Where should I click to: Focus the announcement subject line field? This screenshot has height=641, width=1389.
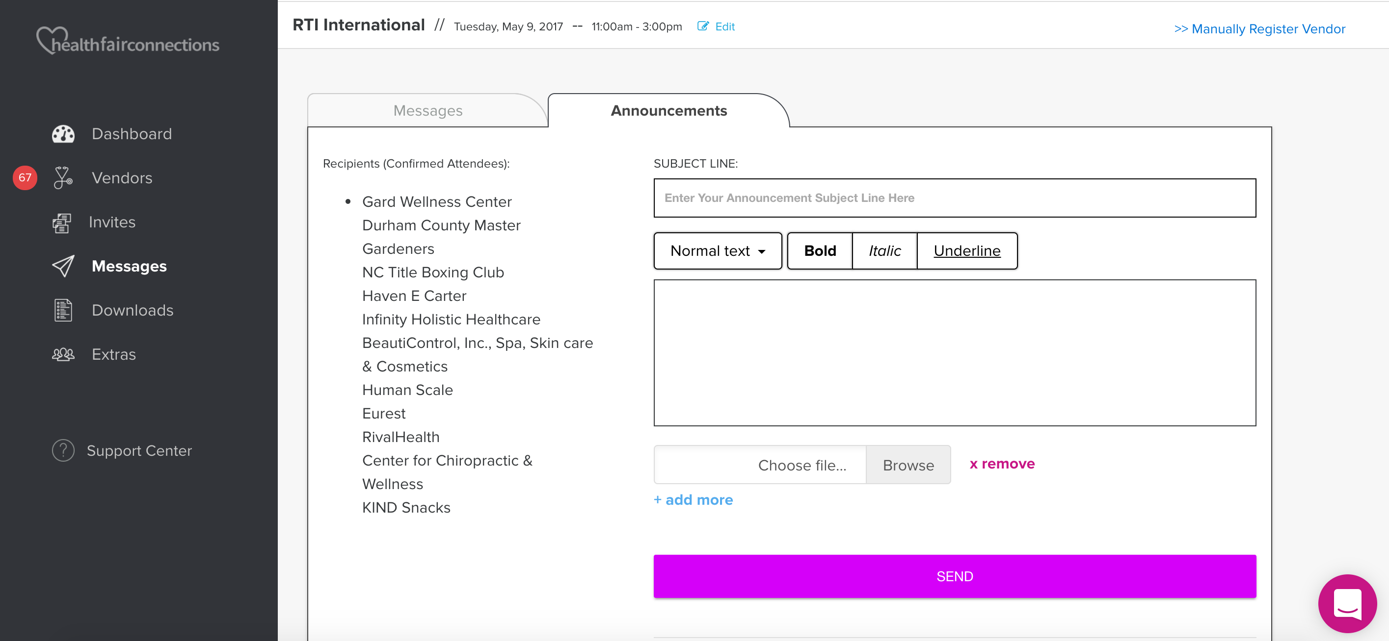click(x=955, y=198)
